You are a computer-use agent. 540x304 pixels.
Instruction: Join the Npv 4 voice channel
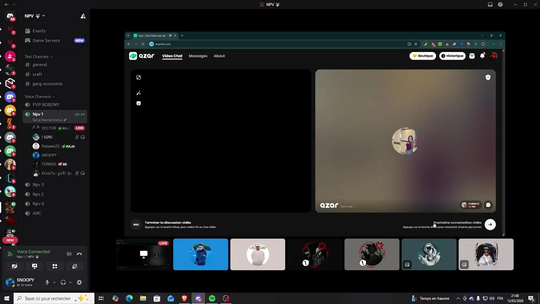[x=55, y=204]
